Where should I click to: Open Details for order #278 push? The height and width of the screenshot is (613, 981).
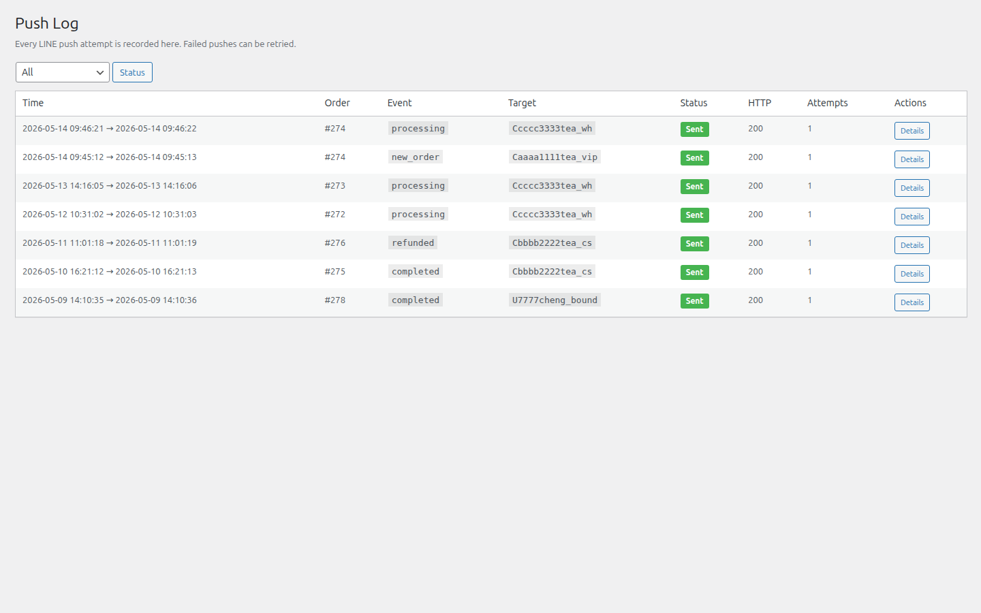912,302
